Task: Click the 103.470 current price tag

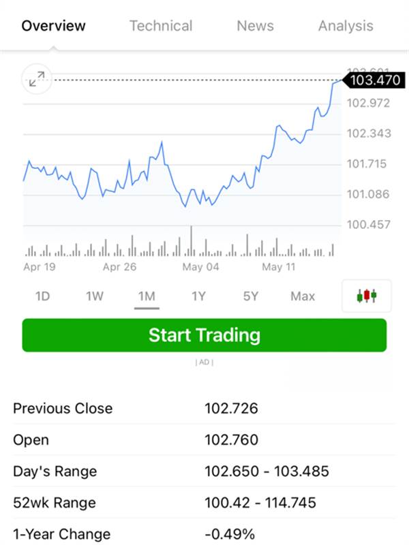Action: (374, 80)
